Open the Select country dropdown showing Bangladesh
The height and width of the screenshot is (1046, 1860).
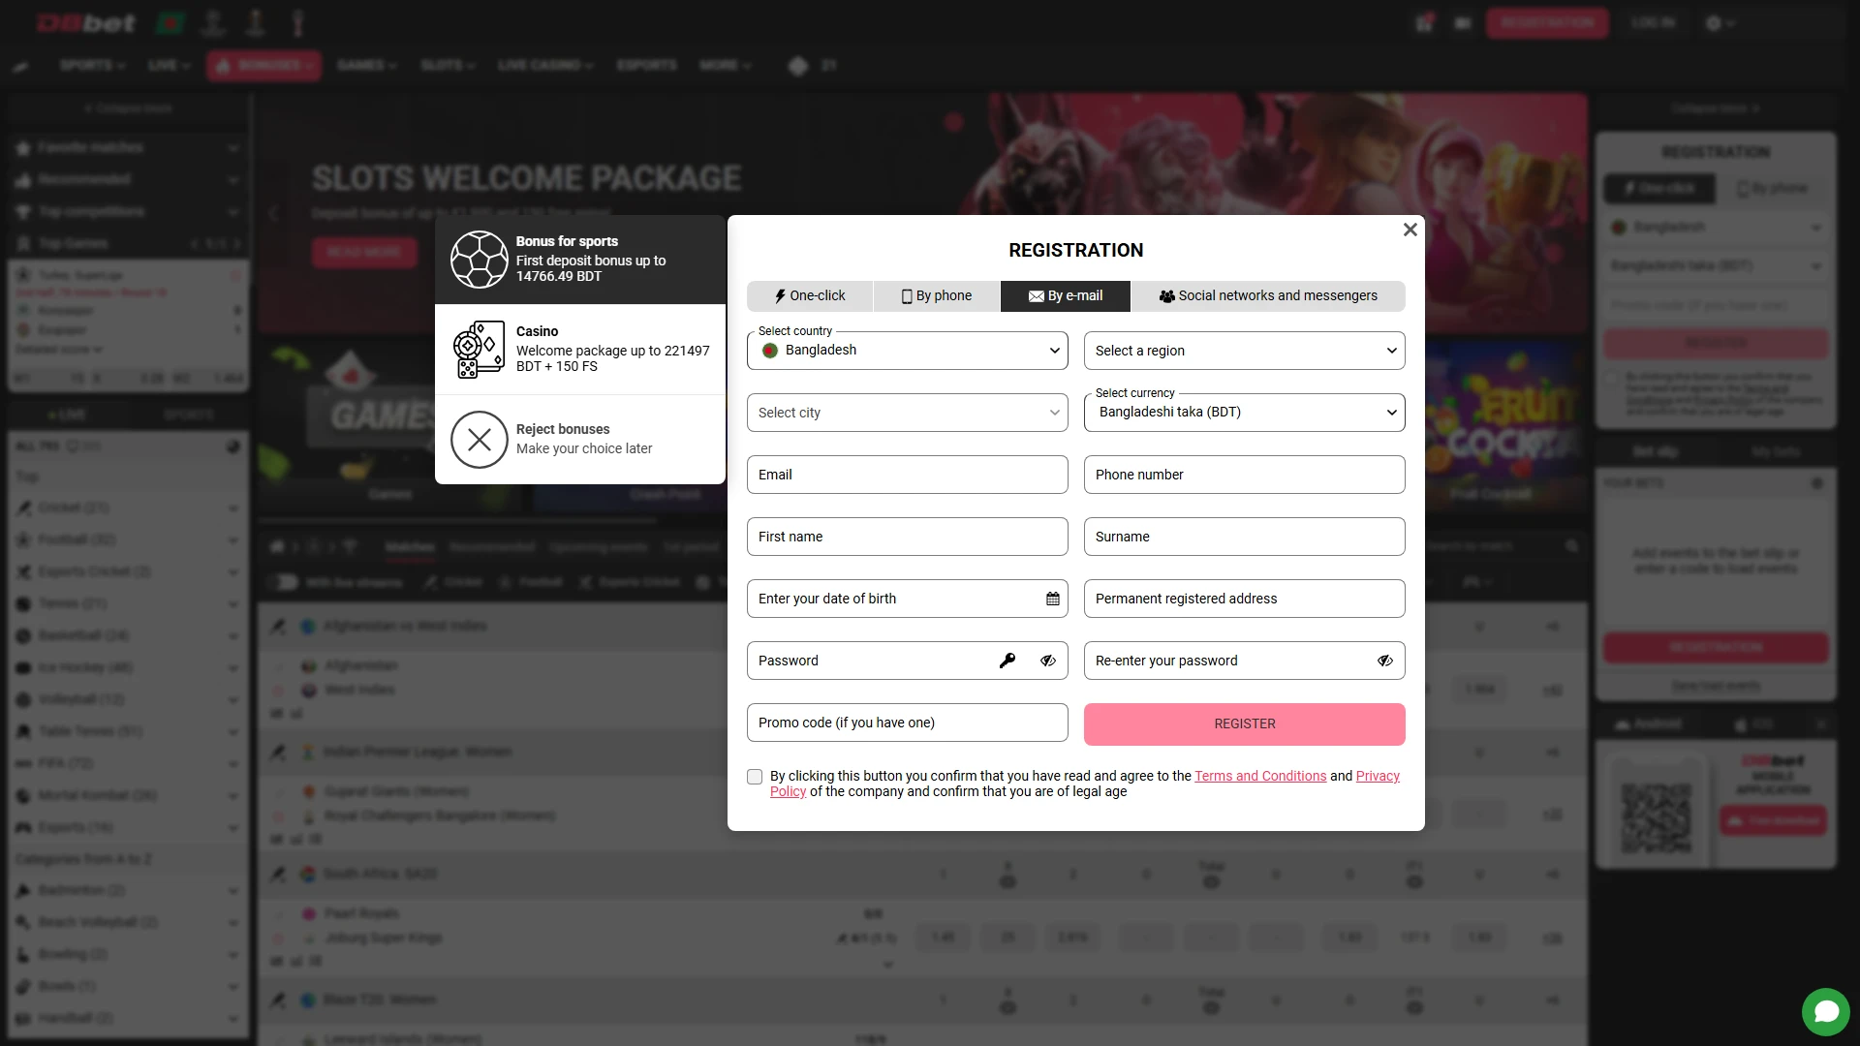pyautogui.click(x=907, y=351)
